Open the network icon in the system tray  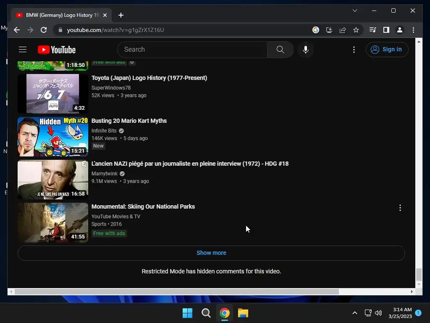(x=368, y=313)
